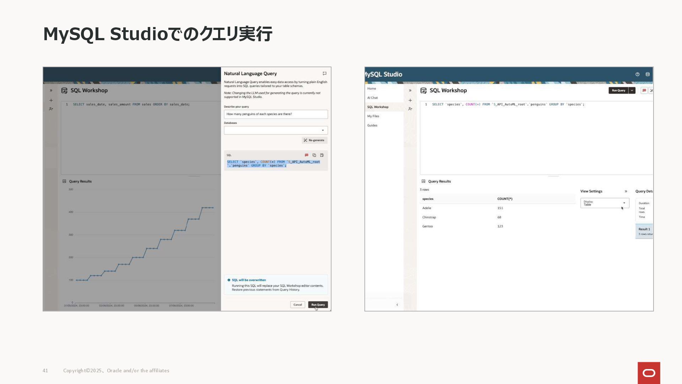The height and width of the screenshot is (384, 682).
Task: Click the help icon in MySQL Studio header
Action: tap(637, 74)
